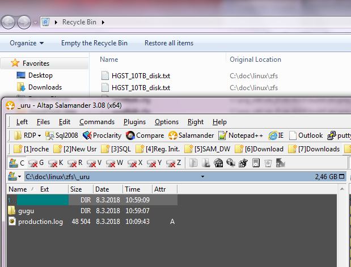Click the portable device icon in the drive bar
The width and height of the screenshot is (351, 267).
click(256, 163)
